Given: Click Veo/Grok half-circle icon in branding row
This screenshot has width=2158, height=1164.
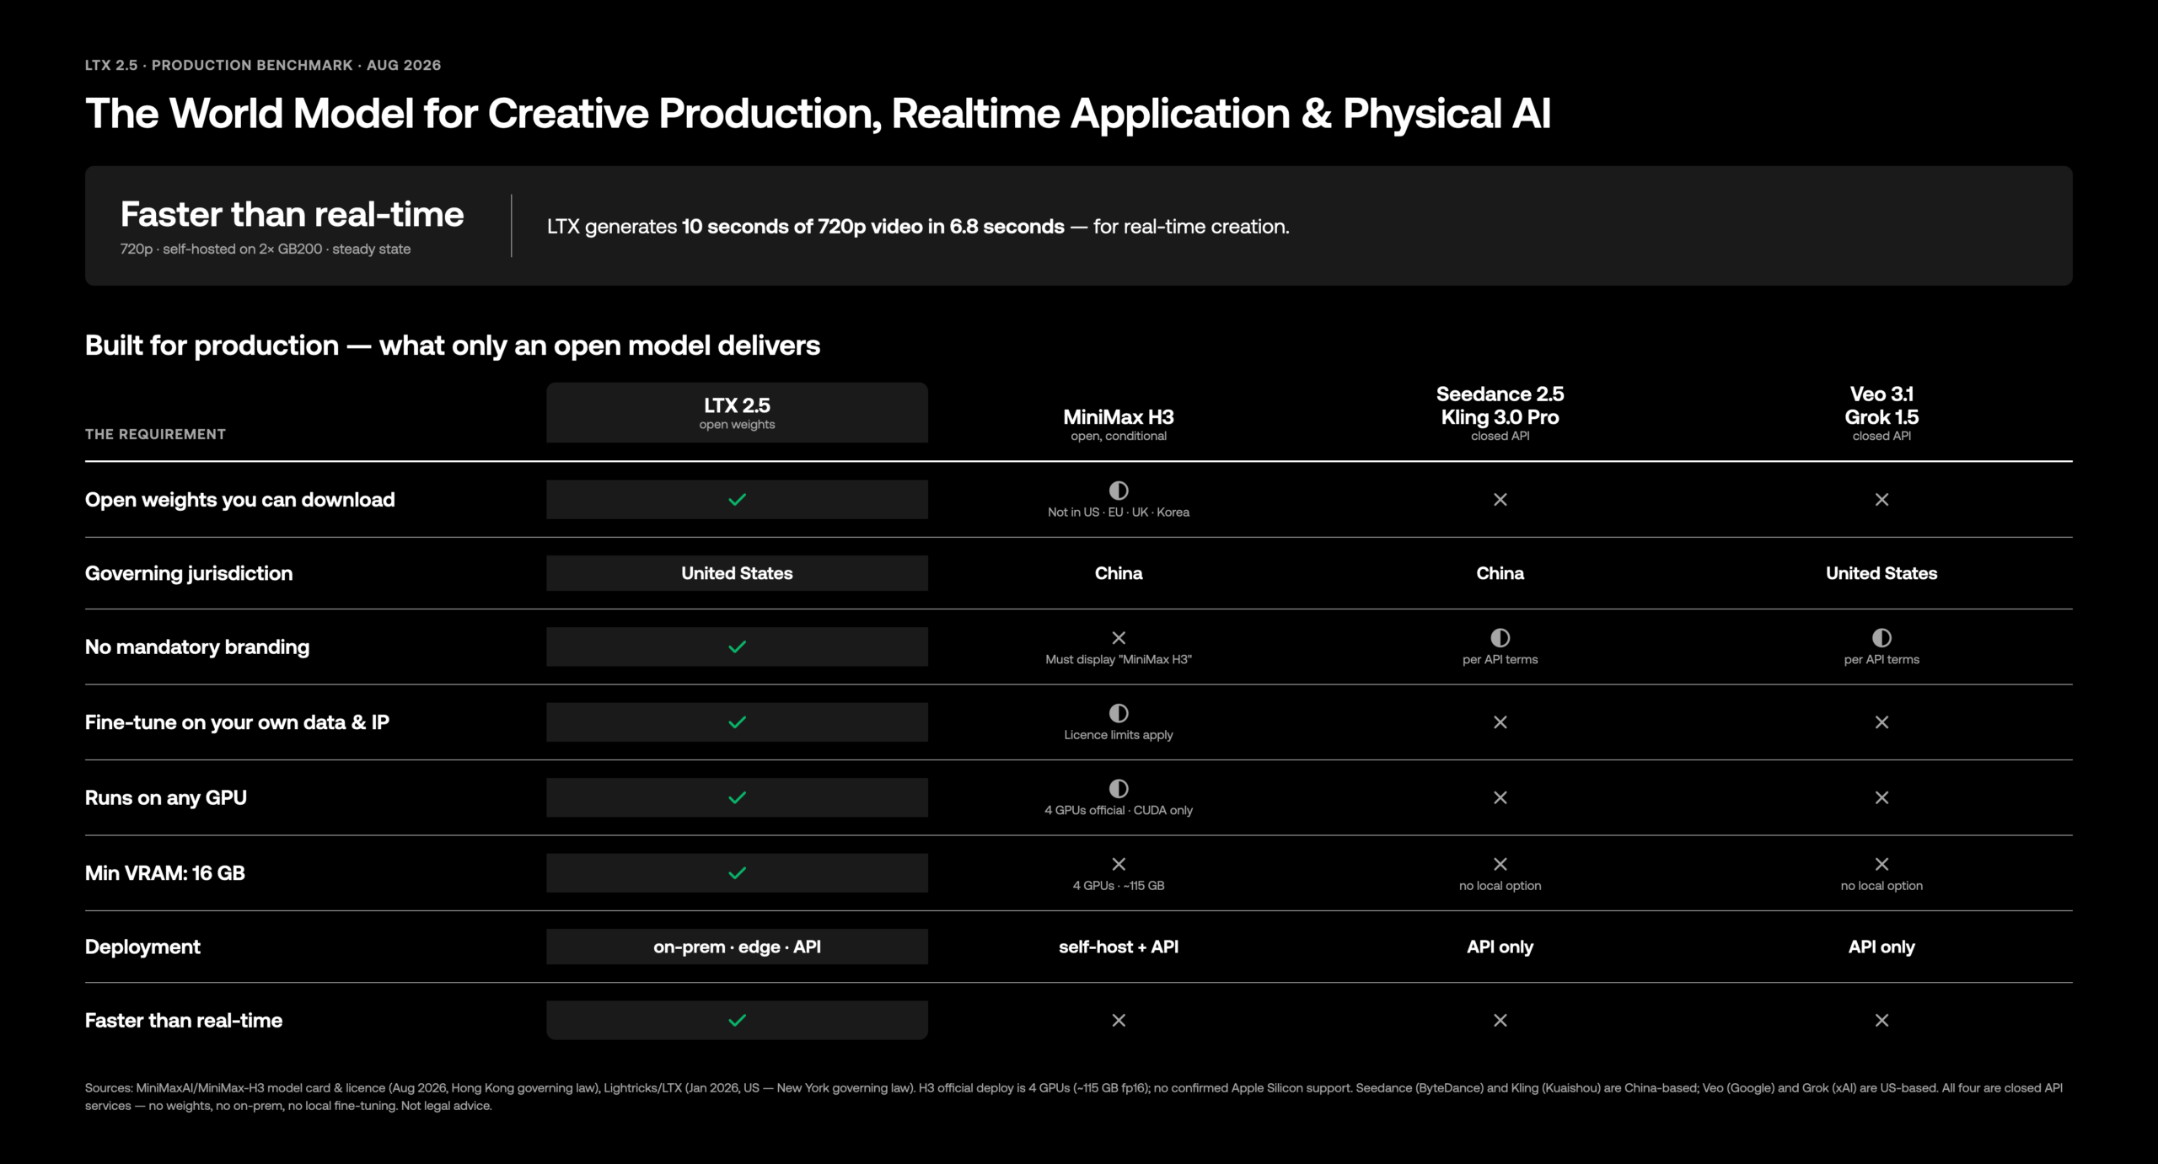Looking at the screenshot, I should click(1882, 638).
